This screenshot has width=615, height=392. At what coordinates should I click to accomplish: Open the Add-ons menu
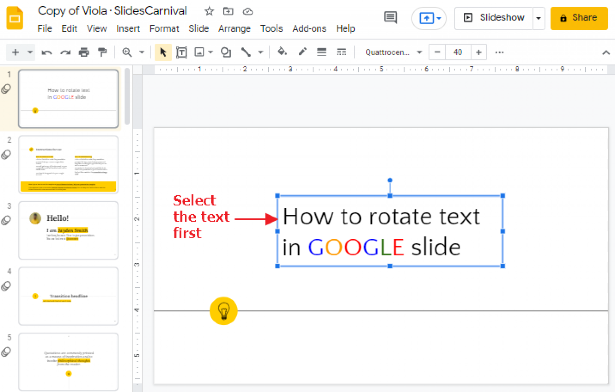pyautogui.click(x=309, y=29)
